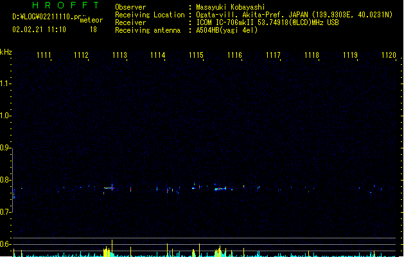Image resolution: width=404 pixels, height=257 pixels.
Task: Click the 'meteor' label
Action: (91, 20)
